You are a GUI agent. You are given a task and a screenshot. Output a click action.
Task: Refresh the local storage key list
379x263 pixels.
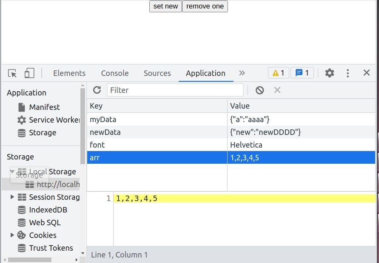(x=97, y=90)
